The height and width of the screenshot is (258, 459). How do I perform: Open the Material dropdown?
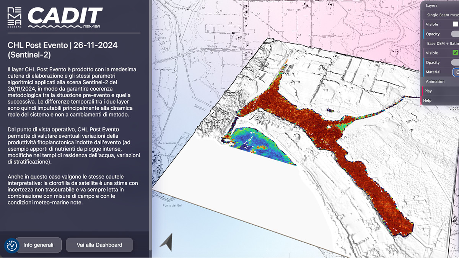[456, 72]
